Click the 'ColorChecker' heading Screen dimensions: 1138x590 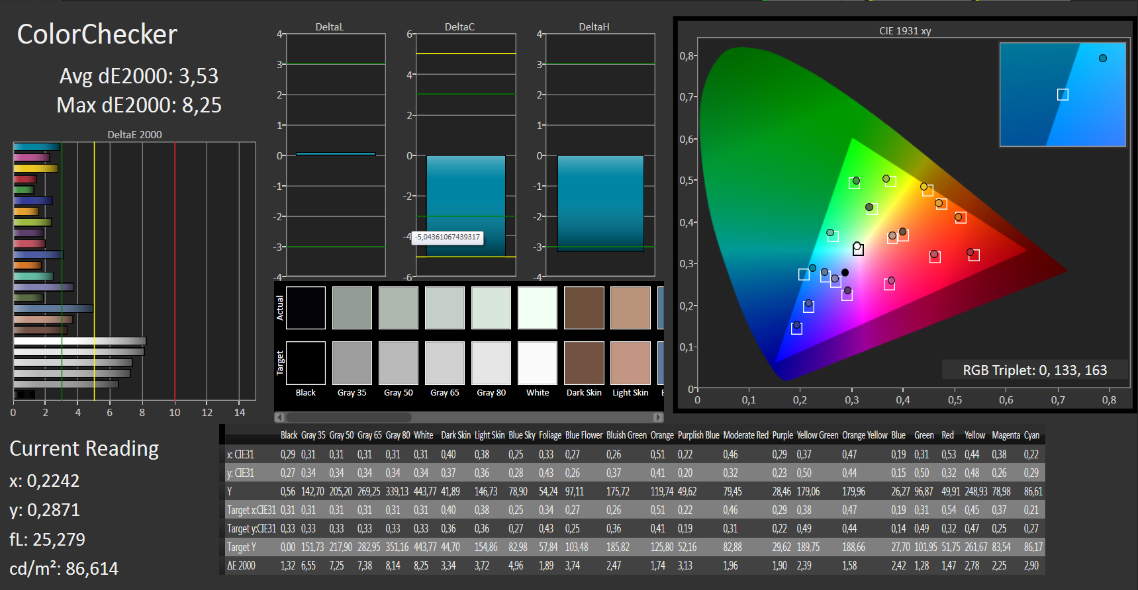click(x=97, y=34)
